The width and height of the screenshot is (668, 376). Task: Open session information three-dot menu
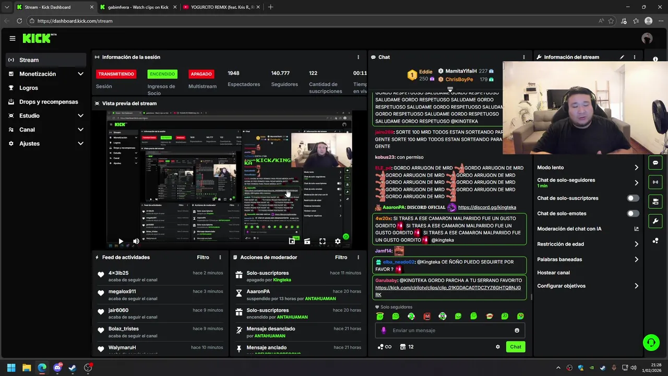[x=358, y=57]
